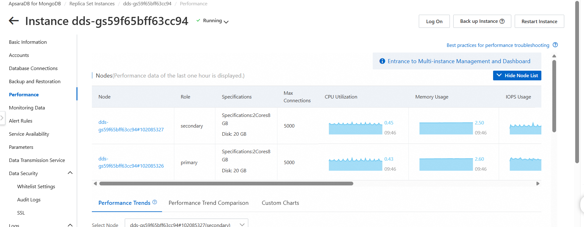The image size is (584, 227).
Task: Click secondary node Memory Usage chart
Action: pos(446,128)
